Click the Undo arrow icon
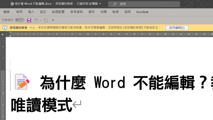Image resolution: width=213 pixels, height=120 pixels. point(36,20)
